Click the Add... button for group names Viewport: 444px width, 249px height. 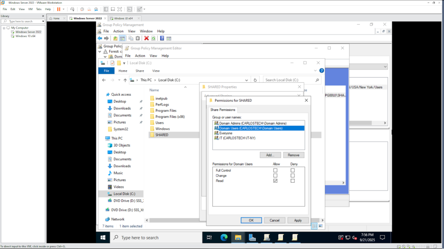(x=270, y=155)
